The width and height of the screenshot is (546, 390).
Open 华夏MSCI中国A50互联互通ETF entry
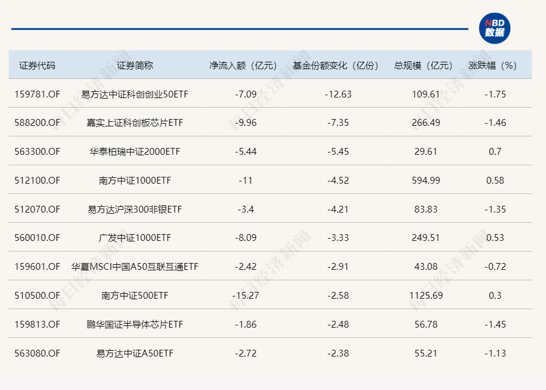[135, 266]
